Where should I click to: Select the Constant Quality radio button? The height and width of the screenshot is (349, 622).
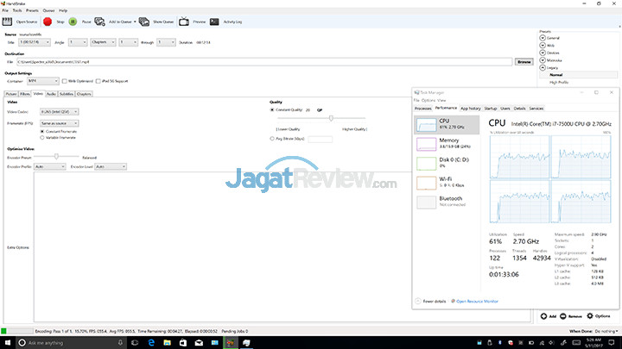(x=272, y=110)
